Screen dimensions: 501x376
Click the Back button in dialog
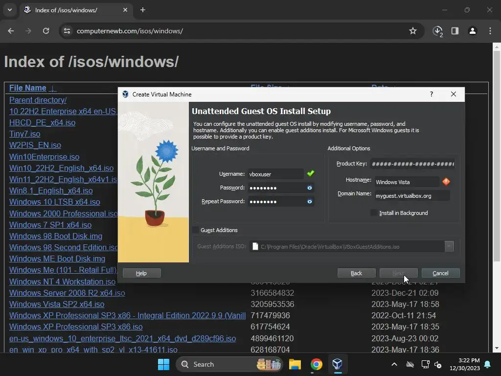356,273
